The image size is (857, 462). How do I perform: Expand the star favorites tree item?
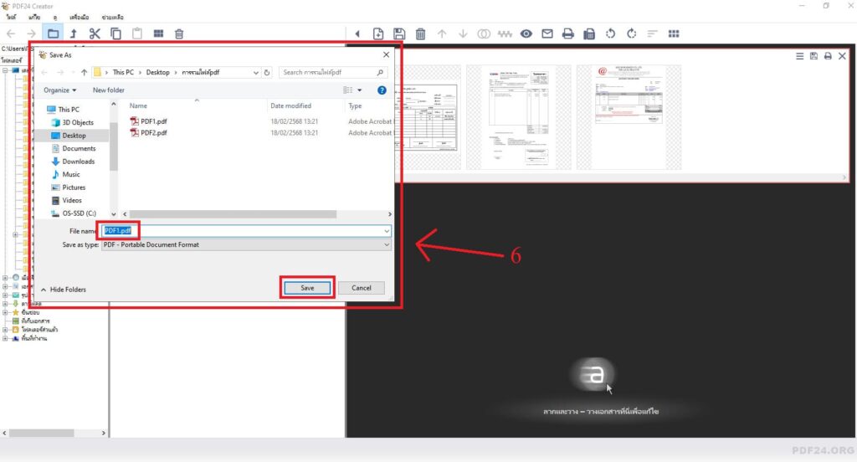pos(6,312)
